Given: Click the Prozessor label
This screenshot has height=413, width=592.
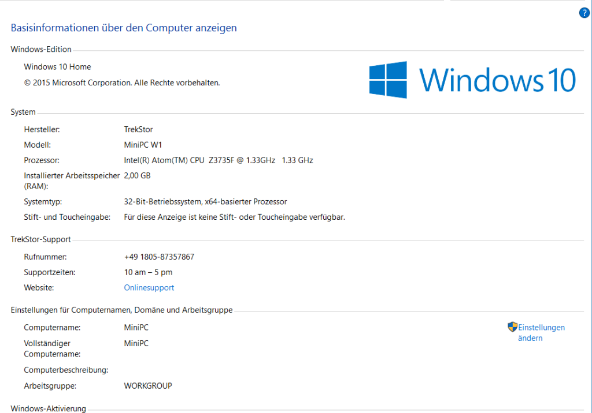Looking at the screenshot, I should 42,160.
